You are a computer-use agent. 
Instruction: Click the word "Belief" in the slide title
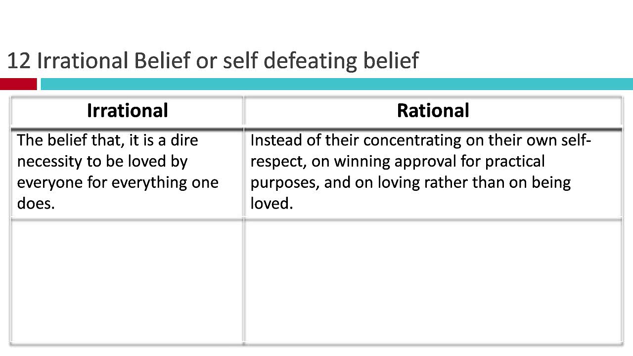click(162, 61)
